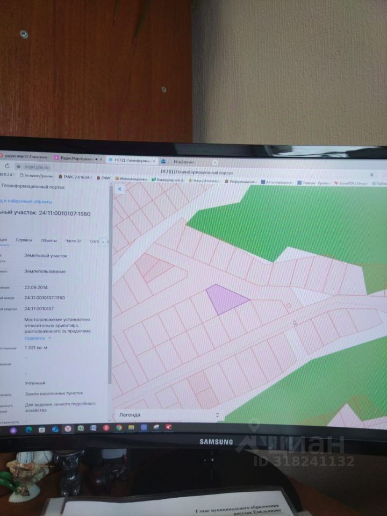Click the date value 22.09.2014
The image size is (387, 516).
click(x=36, y=287)
